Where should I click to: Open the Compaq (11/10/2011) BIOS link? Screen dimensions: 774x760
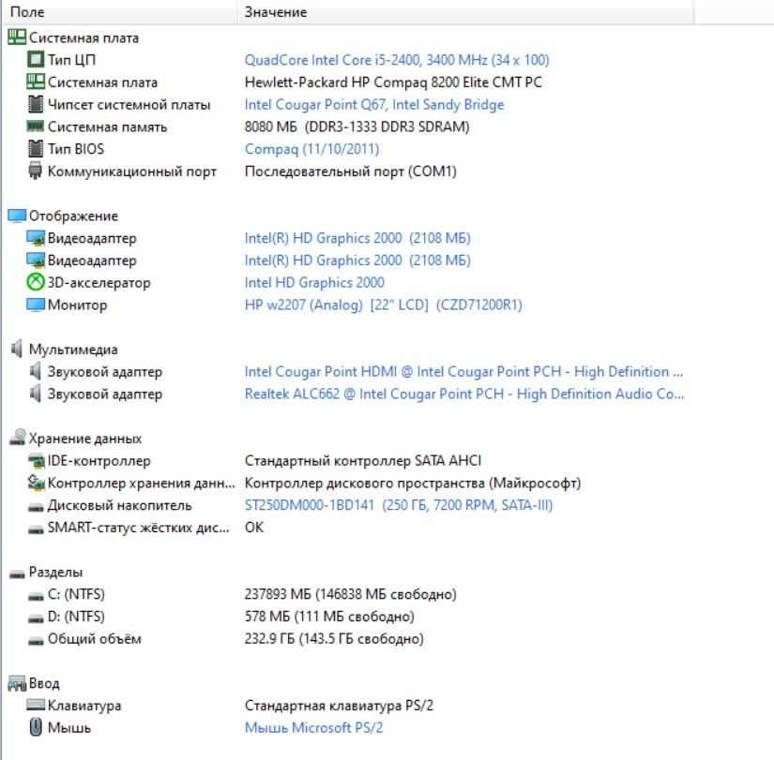pyautogui.click(x=312, y=149)
